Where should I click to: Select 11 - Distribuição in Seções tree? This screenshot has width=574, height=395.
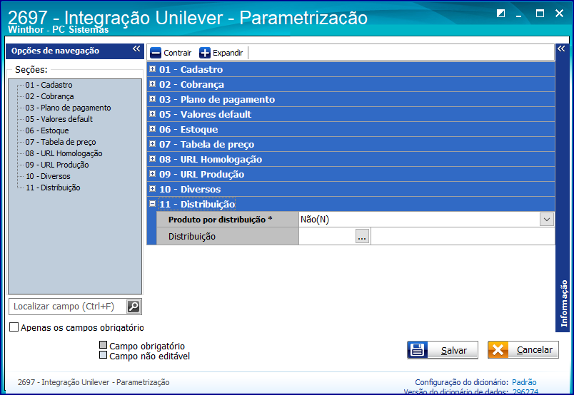(x=53, y=188)
